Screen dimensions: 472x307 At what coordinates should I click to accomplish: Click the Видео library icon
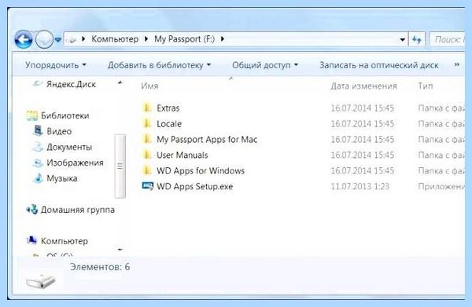(38, 130)
